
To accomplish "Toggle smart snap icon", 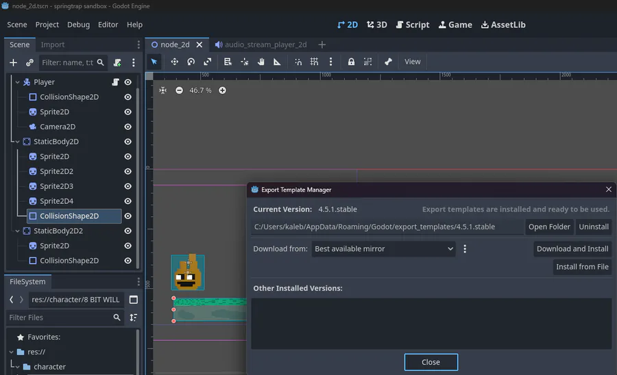I will (x=298, y=62).
